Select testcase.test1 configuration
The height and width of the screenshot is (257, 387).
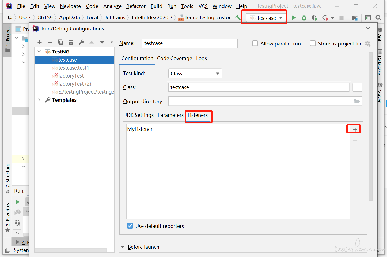[74, 68]
